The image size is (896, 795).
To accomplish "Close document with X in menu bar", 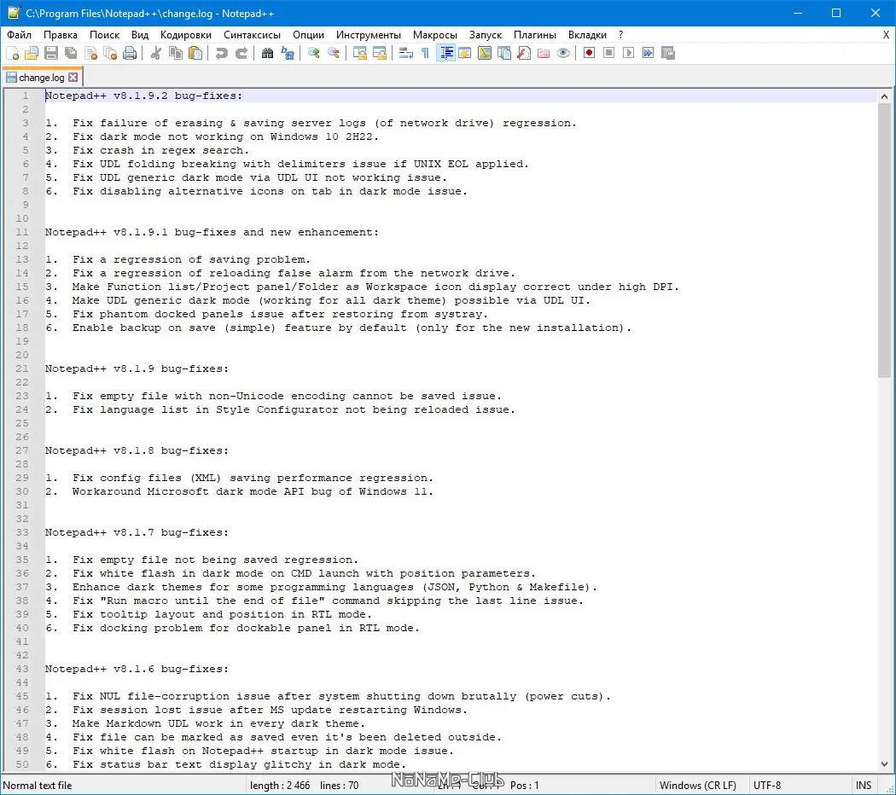I will pos(887,35).
